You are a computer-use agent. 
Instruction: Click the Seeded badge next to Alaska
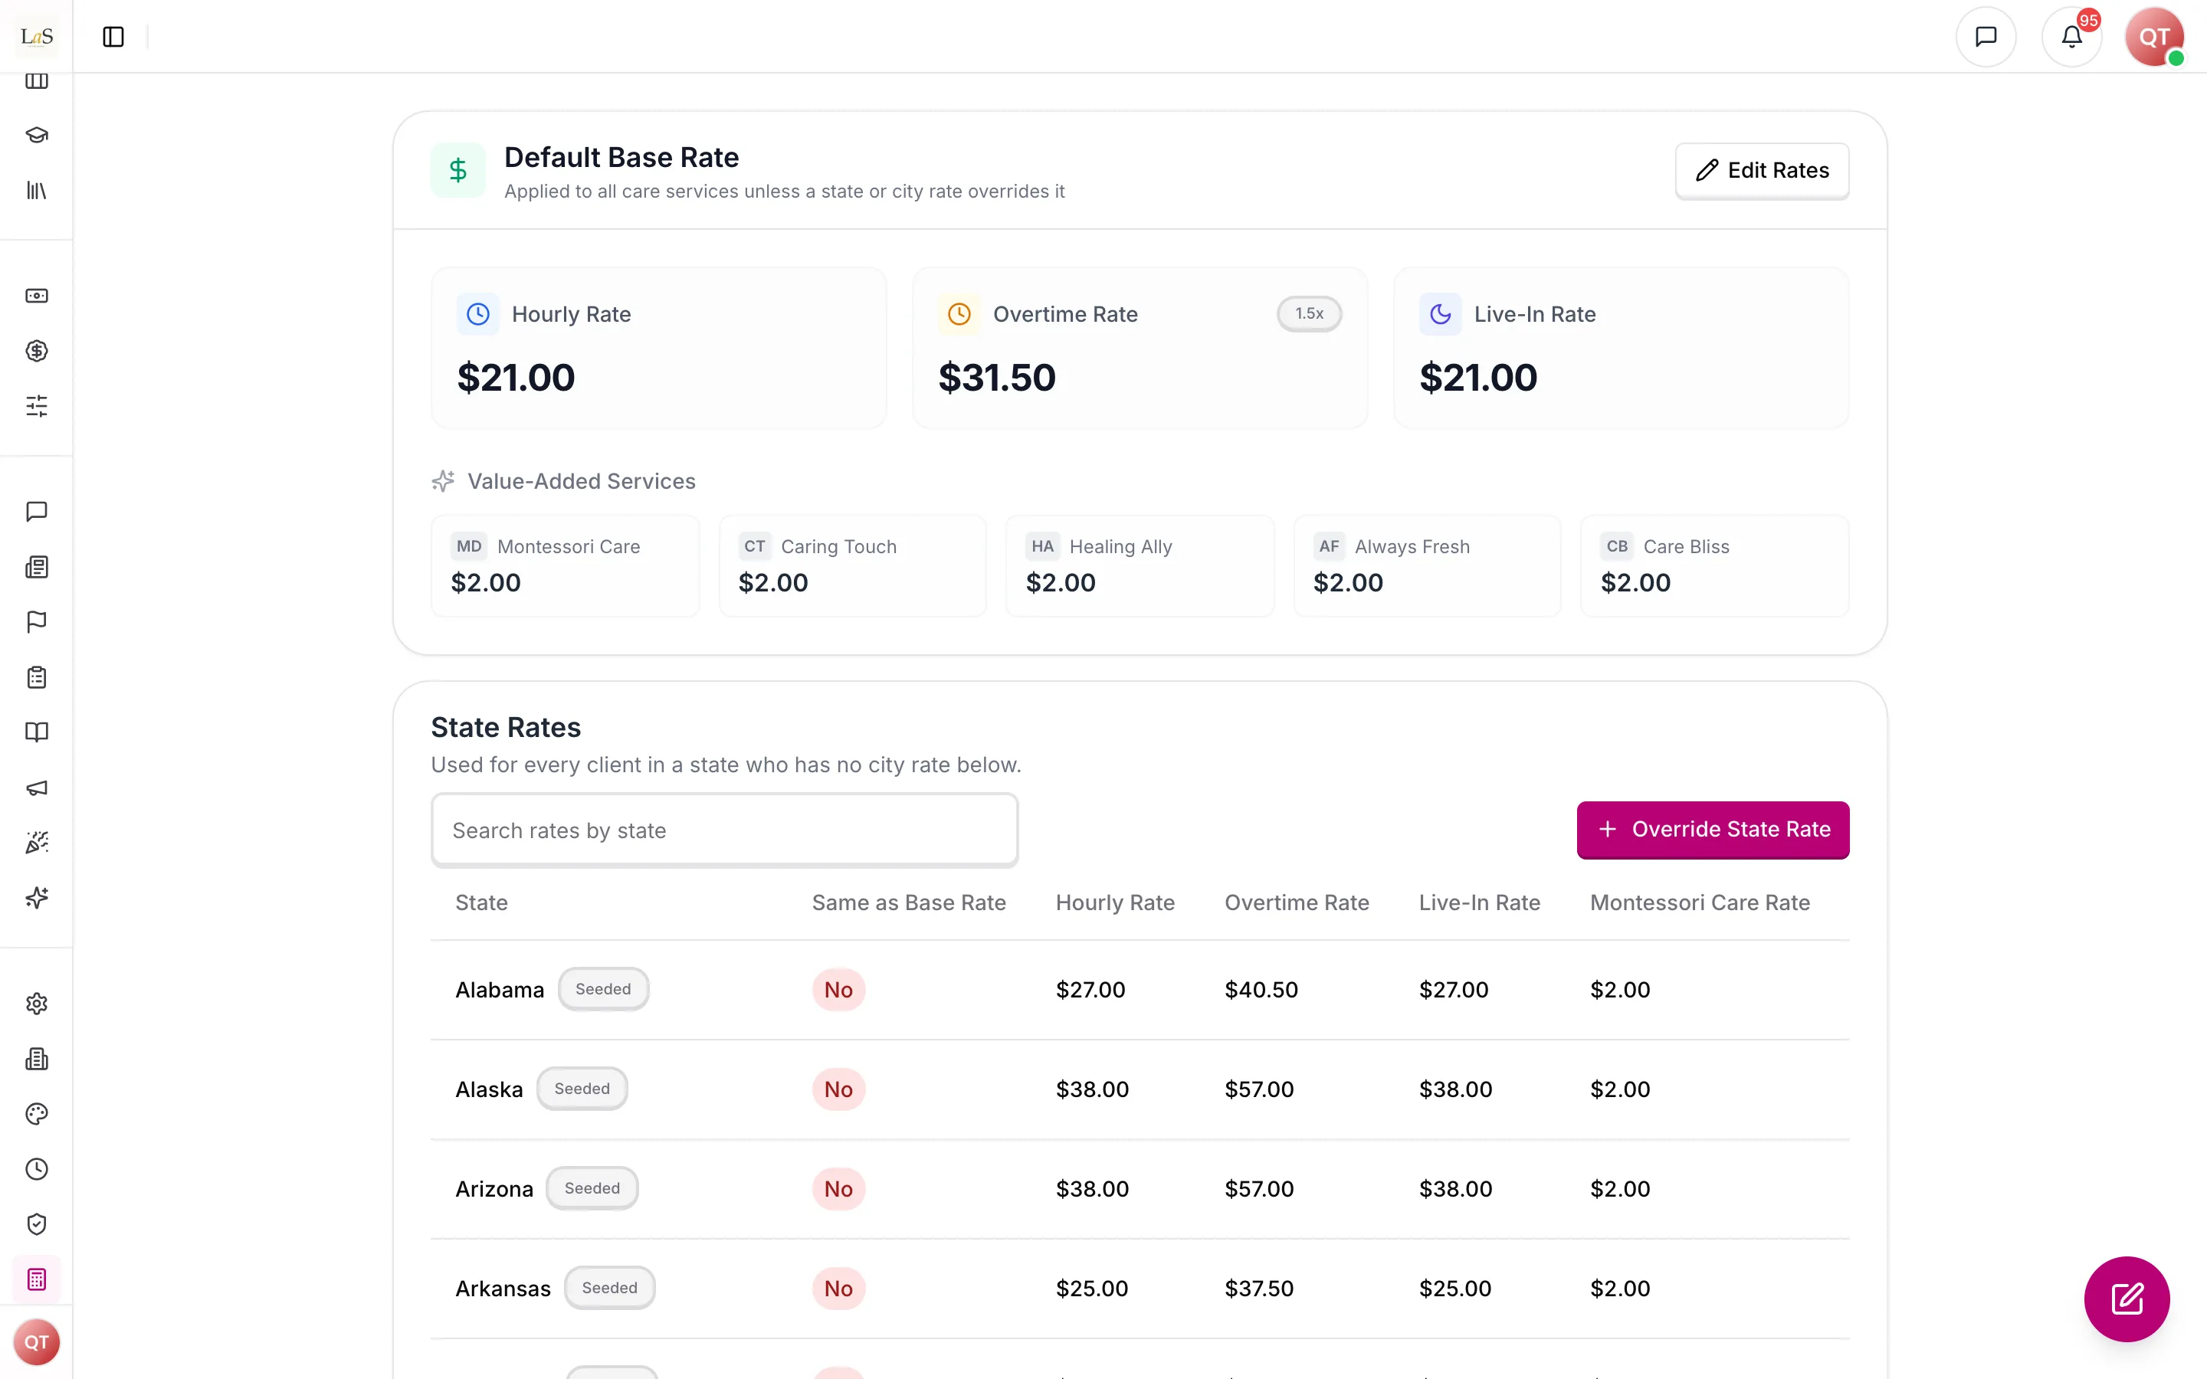[582, 1088]
